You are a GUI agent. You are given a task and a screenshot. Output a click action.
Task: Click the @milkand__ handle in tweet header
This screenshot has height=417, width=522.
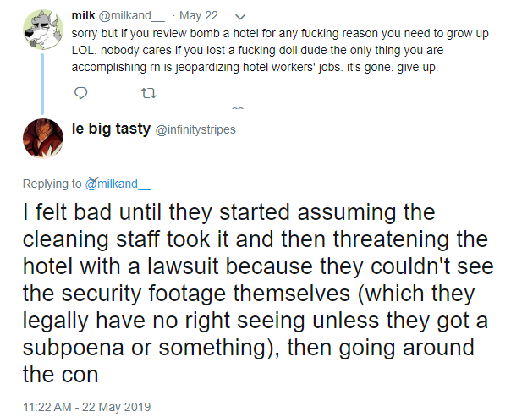click(138, 16)
